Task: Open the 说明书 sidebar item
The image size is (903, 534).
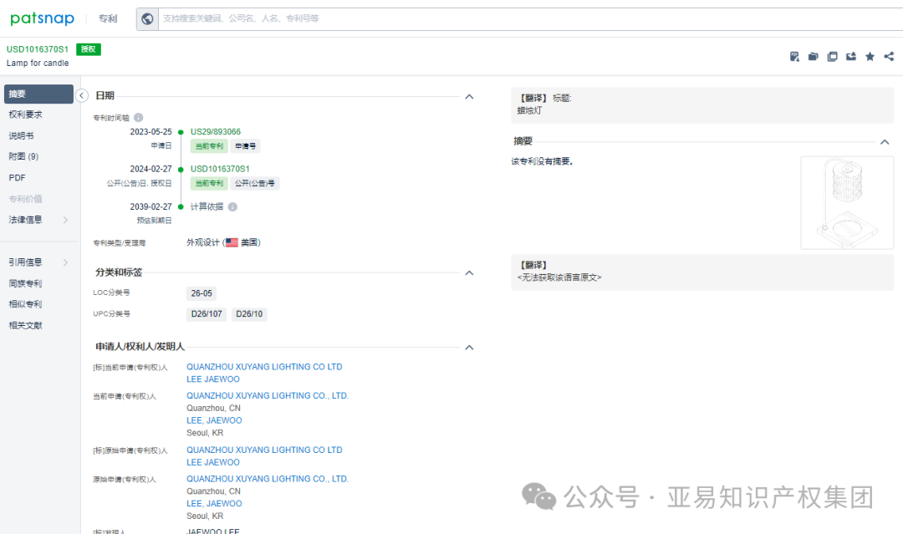Action: [x=21, y=136]
